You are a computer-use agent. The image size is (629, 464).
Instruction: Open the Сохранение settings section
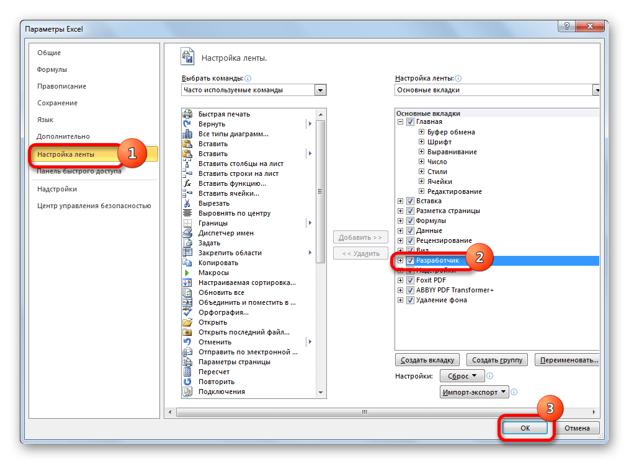coord(57,103)
